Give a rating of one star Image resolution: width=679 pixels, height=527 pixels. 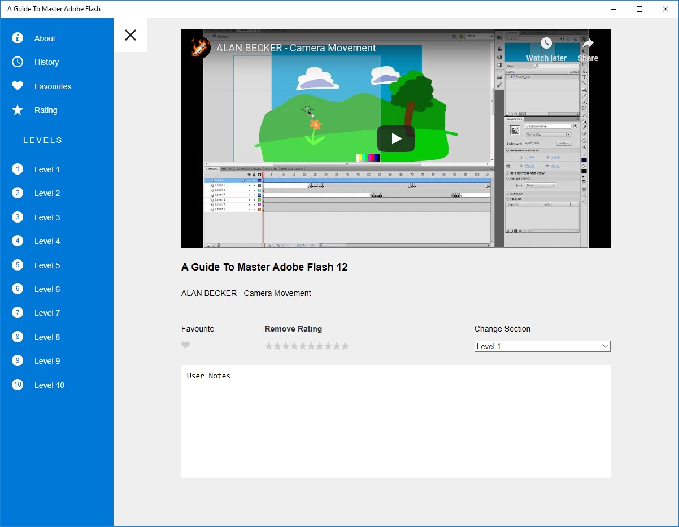pos(269,346)
